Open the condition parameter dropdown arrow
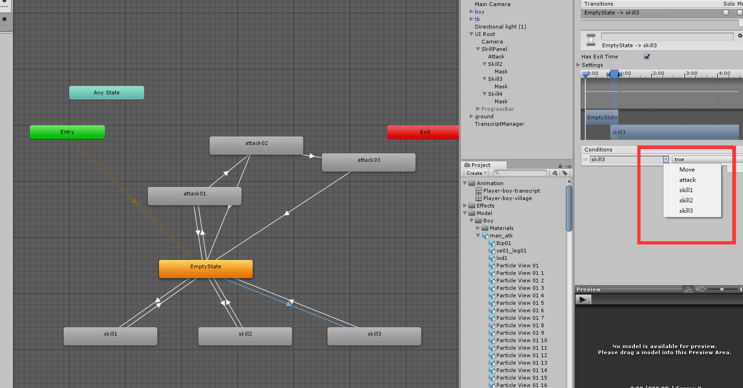This screenshot has width=743, height=388. tap(666, 159)
